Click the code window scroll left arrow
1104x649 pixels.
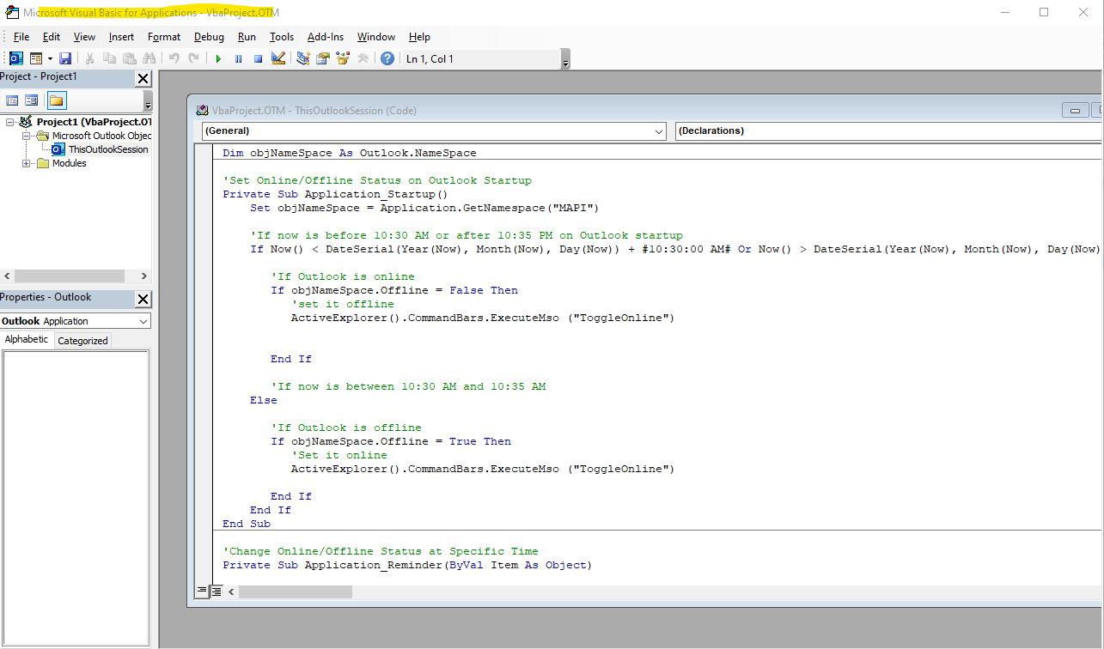231,591
